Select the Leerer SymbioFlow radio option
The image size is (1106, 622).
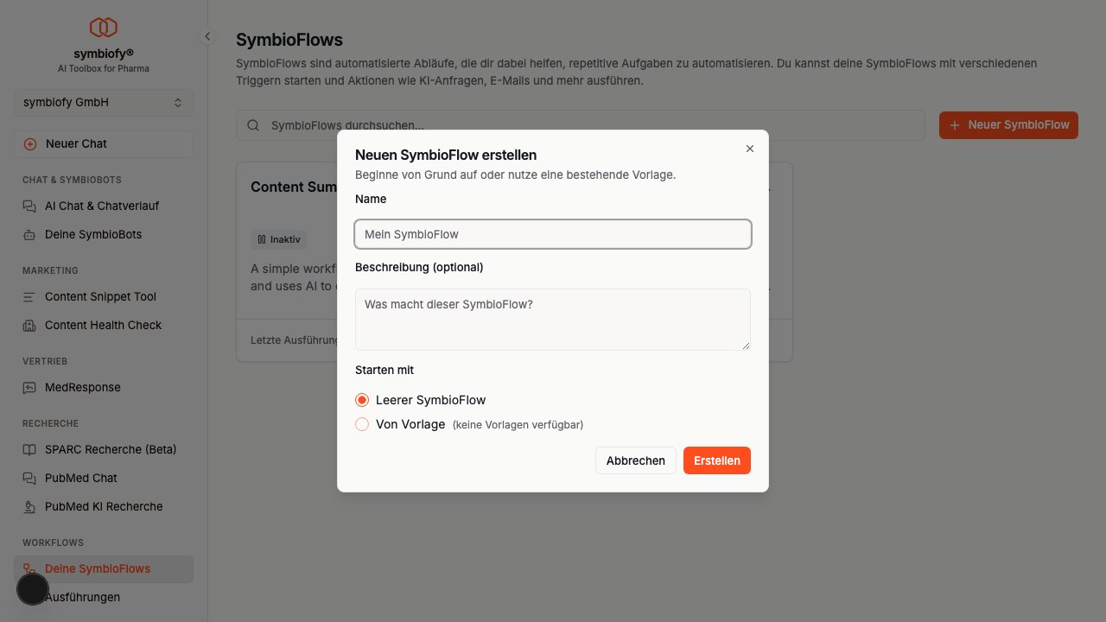[x=362, y=400]
